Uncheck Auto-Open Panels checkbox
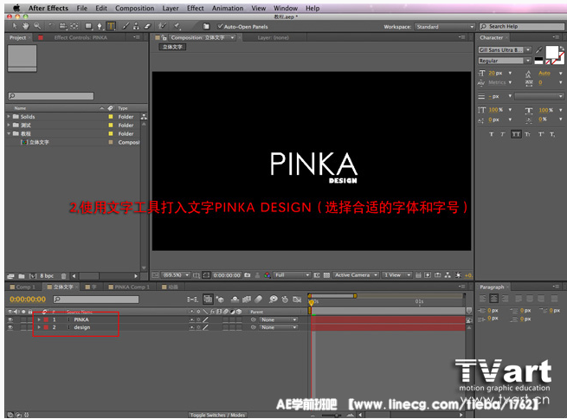567x419 pixels. [220, 26]
